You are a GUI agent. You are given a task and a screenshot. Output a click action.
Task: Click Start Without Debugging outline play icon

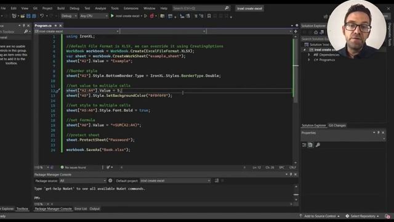click(145, 16)
